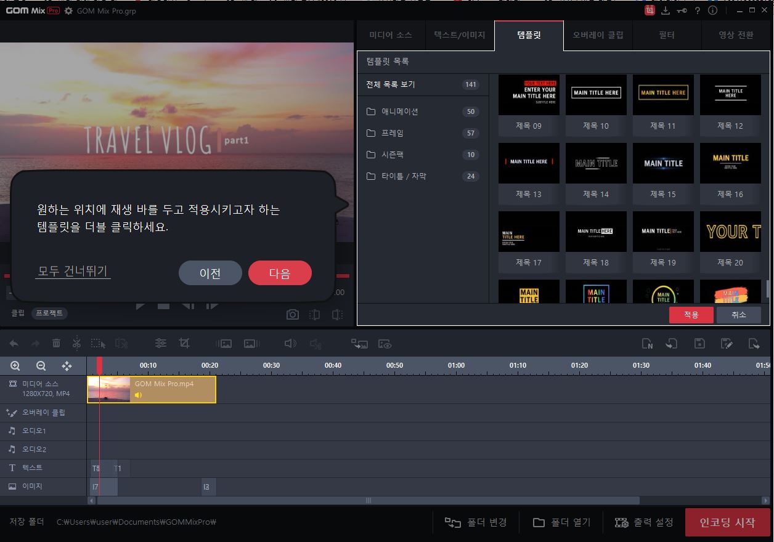Open the 타이틀 / 자막 template folder
This screenshot has width=774, height=542.
pos(423,176)
